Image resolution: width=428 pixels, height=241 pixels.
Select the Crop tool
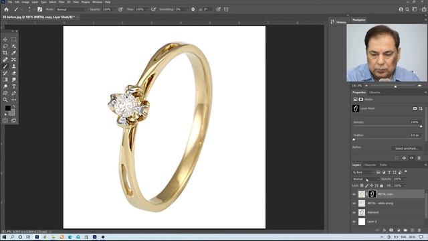(x=5, y=53)
